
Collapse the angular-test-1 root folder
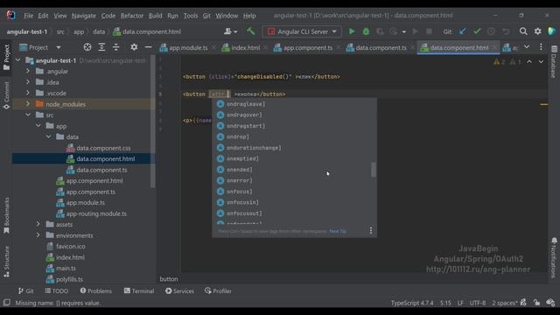(18, 60)
